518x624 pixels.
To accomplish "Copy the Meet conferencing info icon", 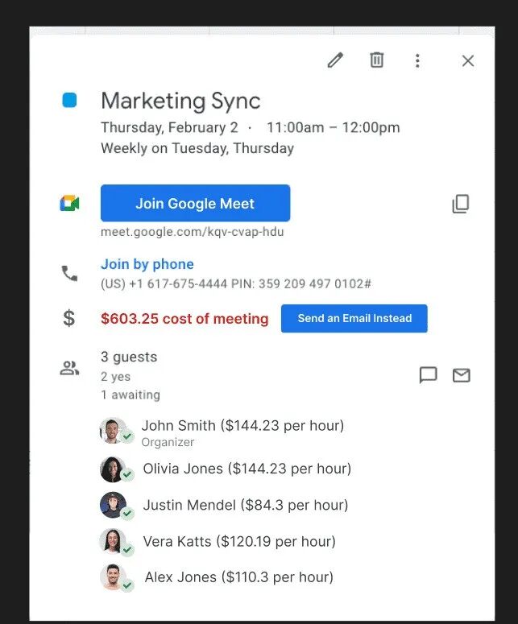I will (461, 204).
